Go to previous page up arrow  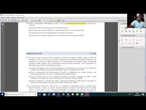click(x=23, y=20)
